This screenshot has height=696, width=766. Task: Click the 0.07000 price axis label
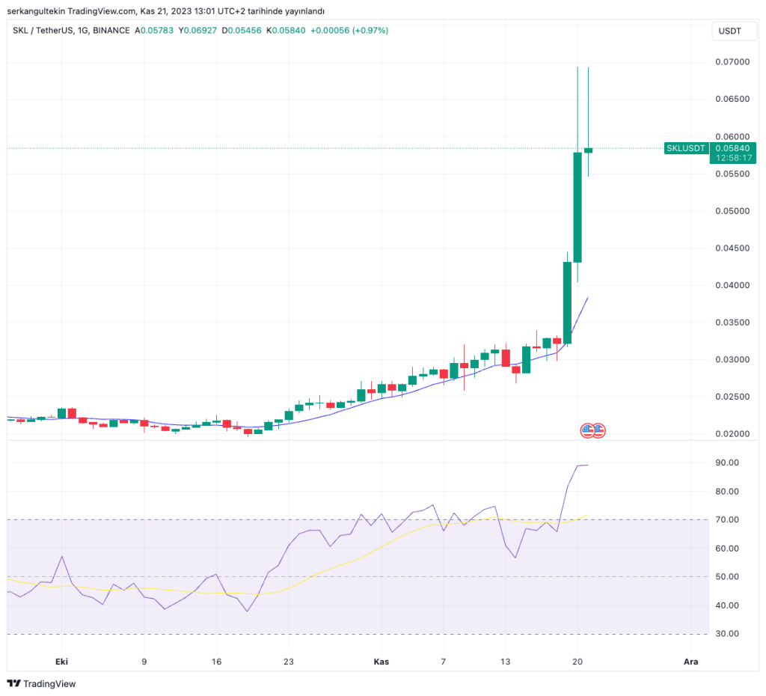tap(733, 62)
